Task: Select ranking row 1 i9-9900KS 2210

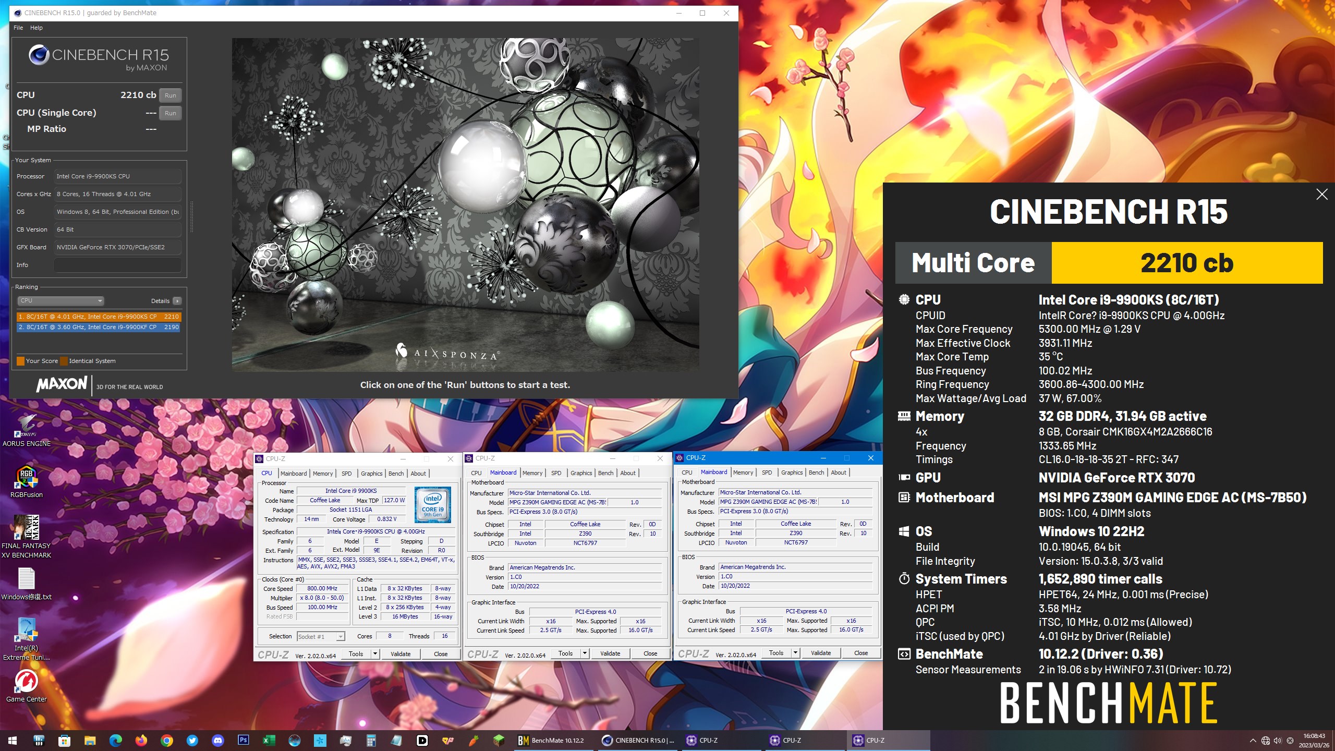Action: point(99,317)
